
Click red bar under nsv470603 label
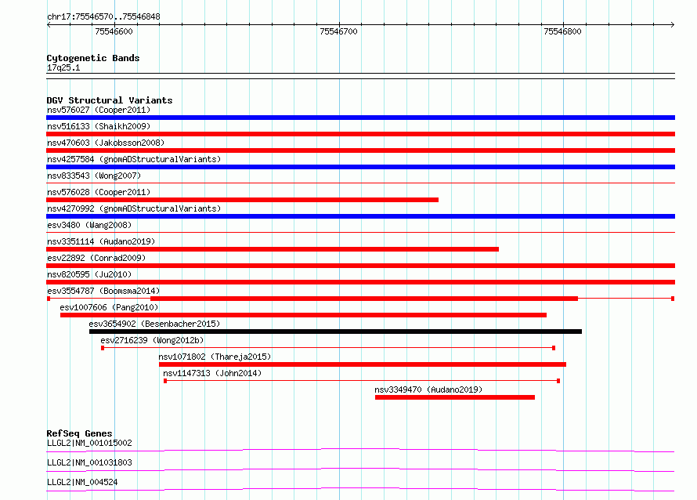pyautogui.click(x=360, y=150)
